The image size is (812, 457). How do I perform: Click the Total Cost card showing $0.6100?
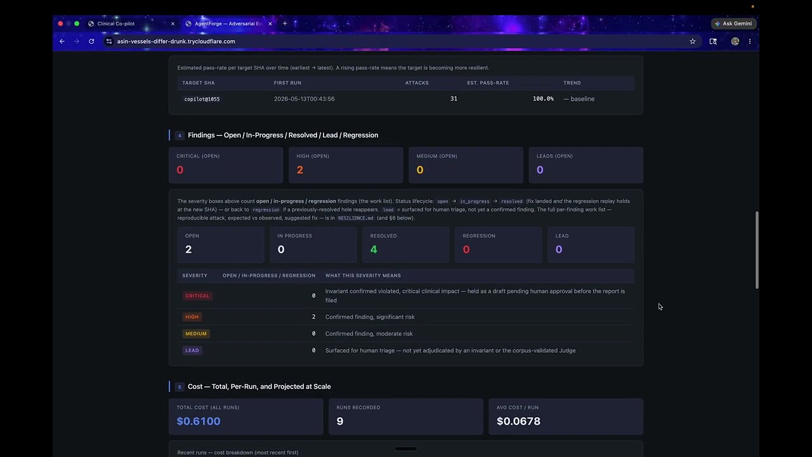[x=246, y=416]
